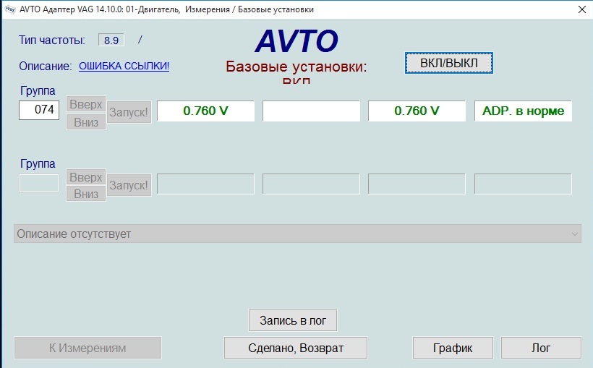Click Вверх button of second group
Screen dimensions: 593x368
coord(86,177)
